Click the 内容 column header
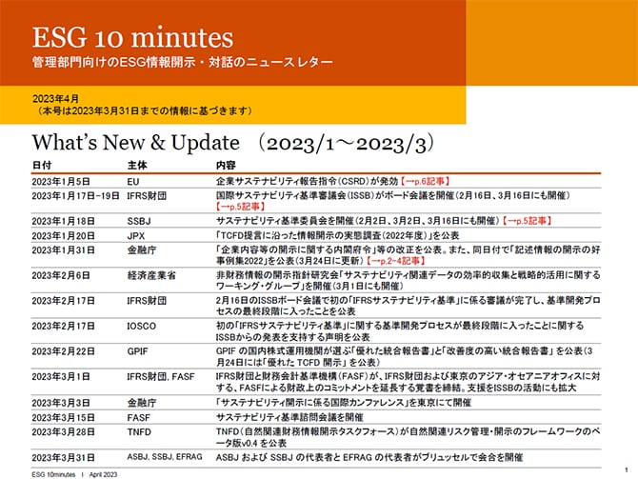Viewport: 638px width, 479px height. tap(227, 165)
